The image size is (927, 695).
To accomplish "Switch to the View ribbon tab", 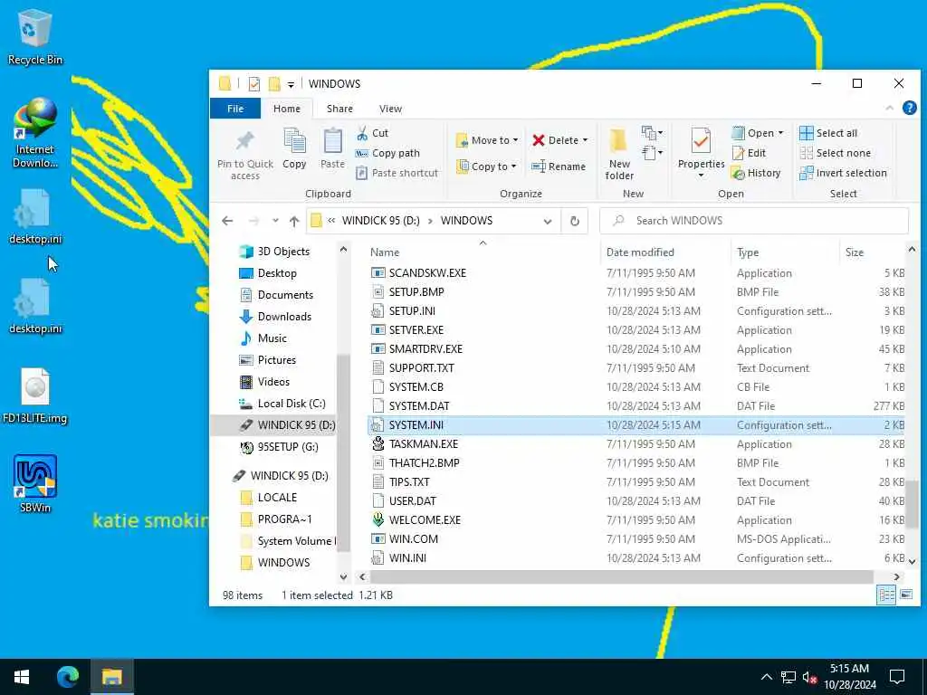I will point(390,109).
